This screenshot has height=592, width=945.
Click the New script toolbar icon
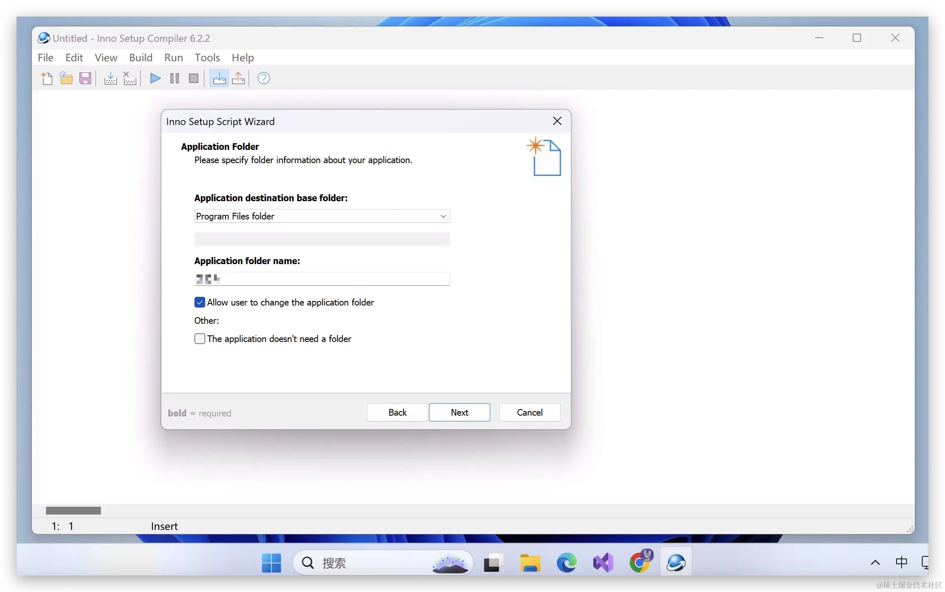(x=47, y=78)
